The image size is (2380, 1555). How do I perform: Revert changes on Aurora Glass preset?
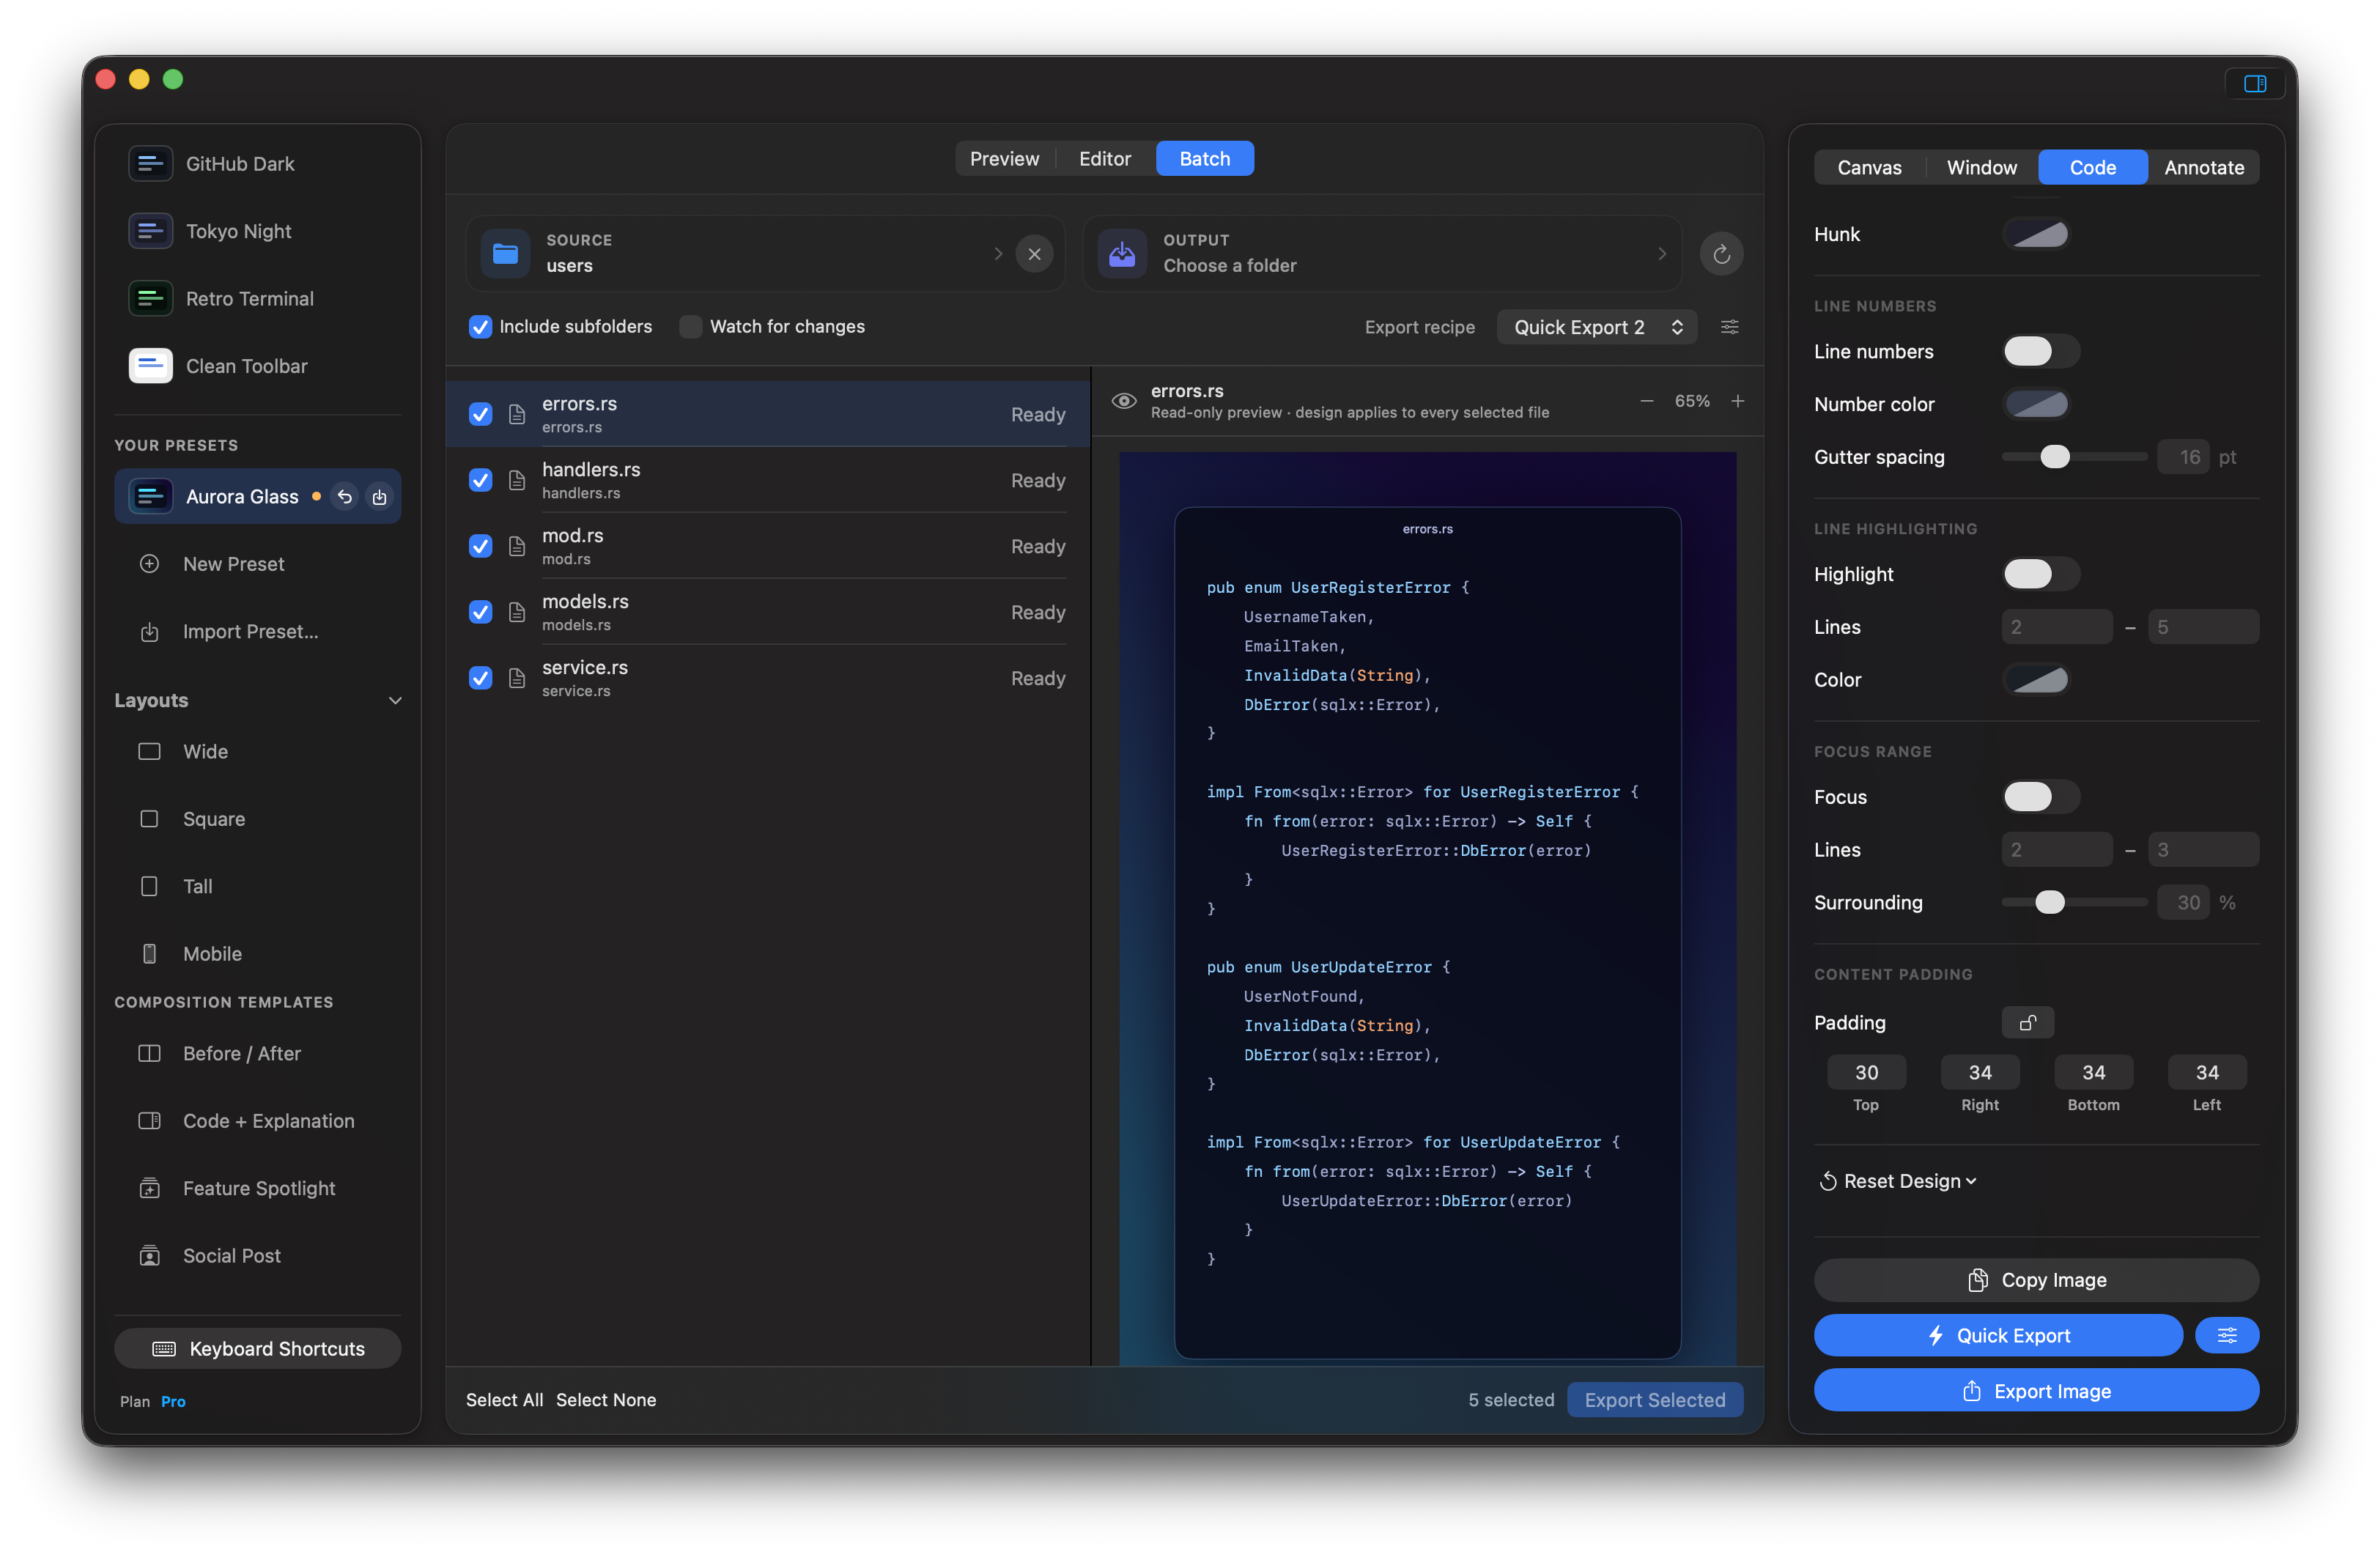click(x=345, y=496)
